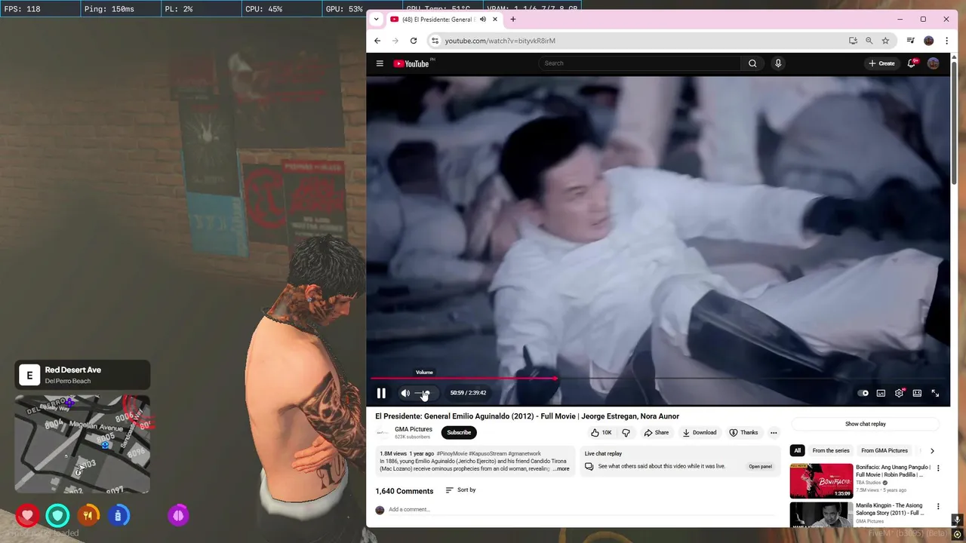Open player settings gear
Image resolution: width=966 pixels, height=543 pixels.
tap(899, 393)
